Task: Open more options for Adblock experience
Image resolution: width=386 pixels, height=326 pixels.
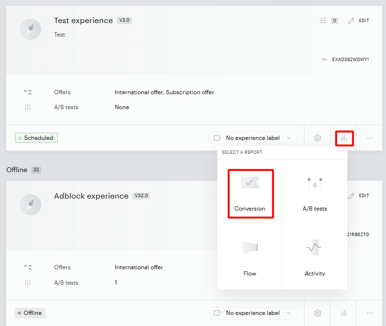Action: pyautogui.click(x=369, y=313)
